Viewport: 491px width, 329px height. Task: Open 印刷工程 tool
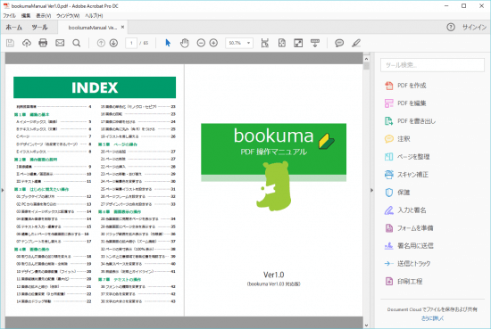[x=404, y=282]
